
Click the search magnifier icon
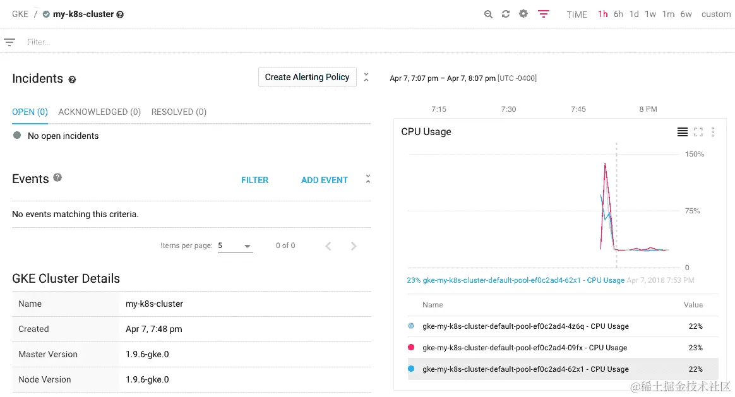click(488, 14)
